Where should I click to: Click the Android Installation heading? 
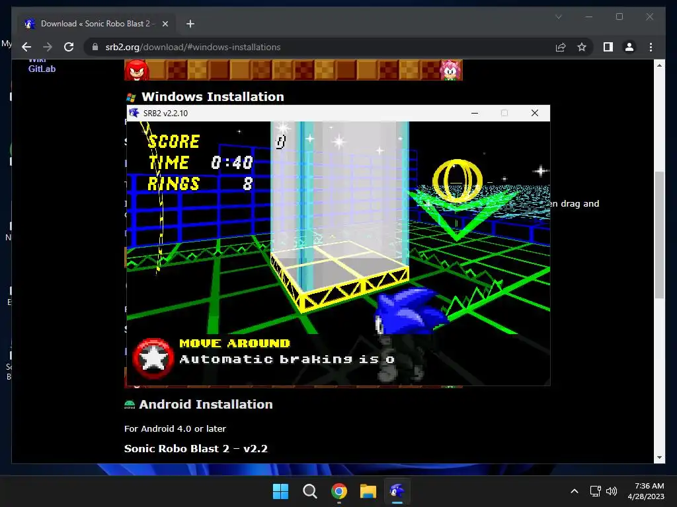206,405
